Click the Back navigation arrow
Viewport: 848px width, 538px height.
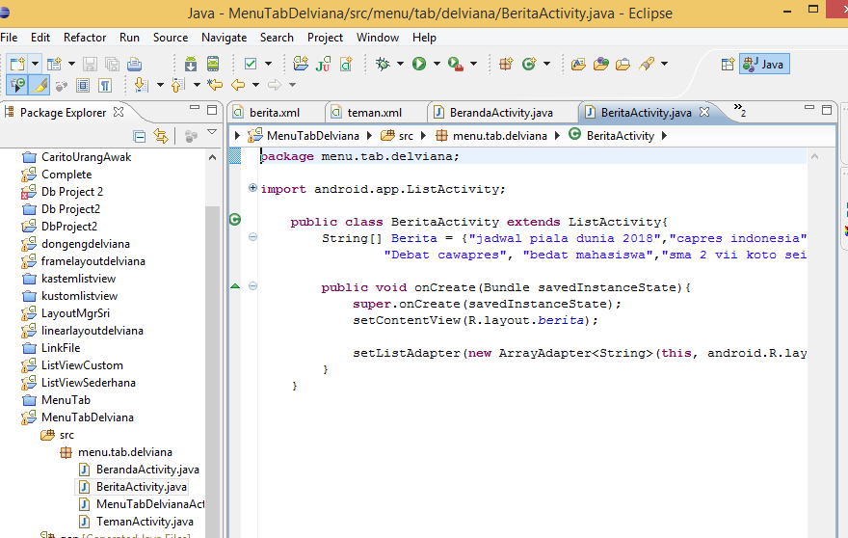pos(238,85)
